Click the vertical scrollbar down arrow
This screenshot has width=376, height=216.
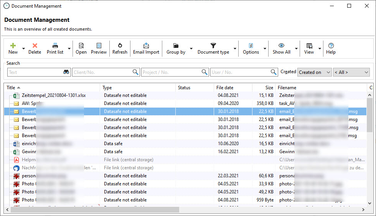pos(369,203)
